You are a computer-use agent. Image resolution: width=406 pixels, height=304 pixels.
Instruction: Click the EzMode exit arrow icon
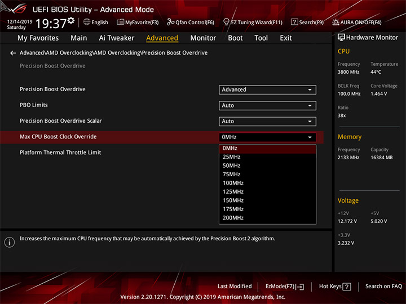pyautogui.click(x=300, y=287)
